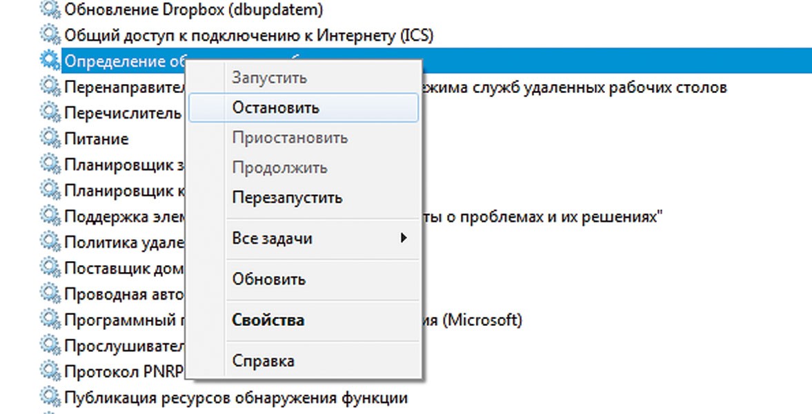Choose Обновить in the context menu

[x=269, y=280]
